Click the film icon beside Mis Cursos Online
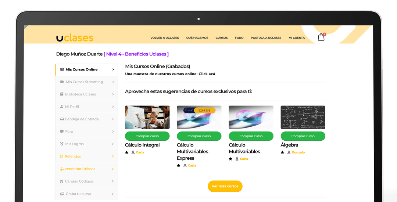The height and width of the screenshot is (202, 397). [62, 69]
